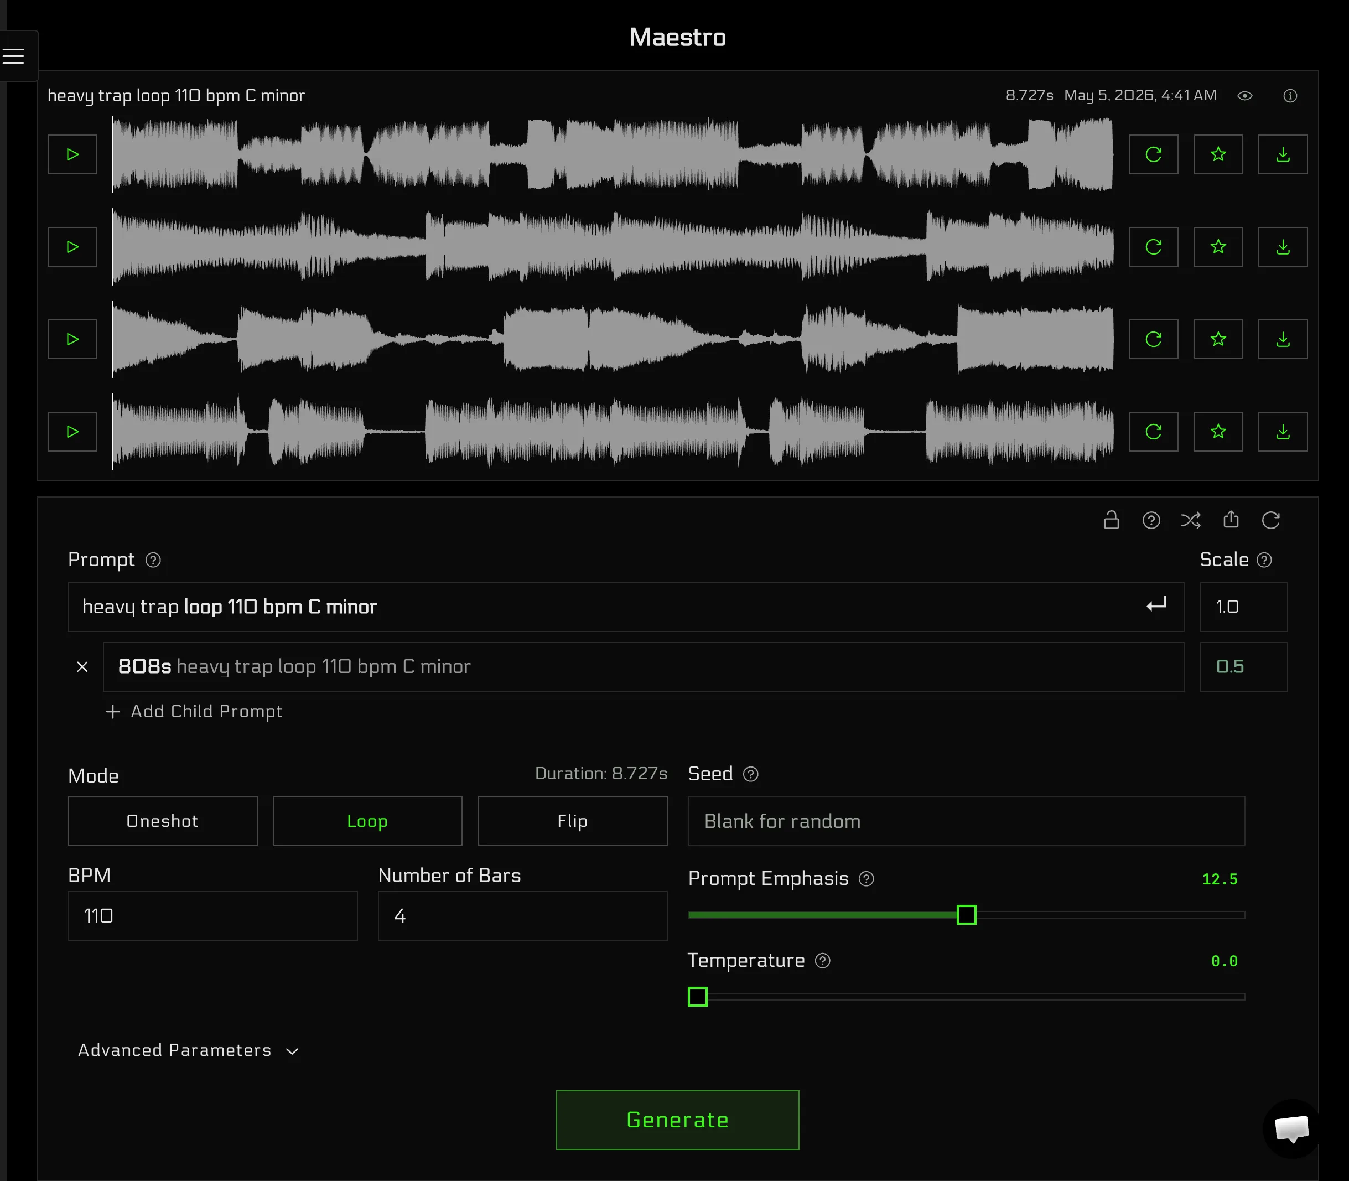Play the fourth waveform sample
Viewport: 1349px width, 1181px height.
[72, 431]
